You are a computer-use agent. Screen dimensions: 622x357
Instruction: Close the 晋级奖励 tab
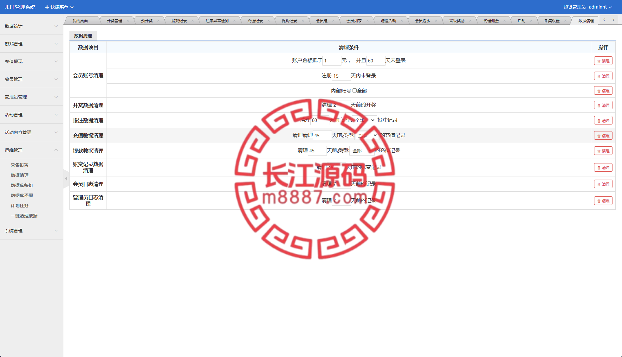(x=470, y=21)
